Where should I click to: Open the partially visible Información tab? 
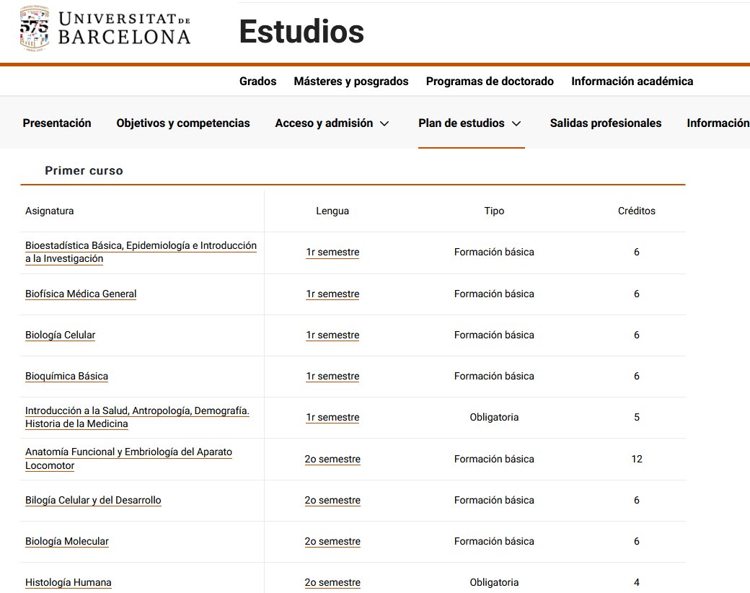point(718,123)
